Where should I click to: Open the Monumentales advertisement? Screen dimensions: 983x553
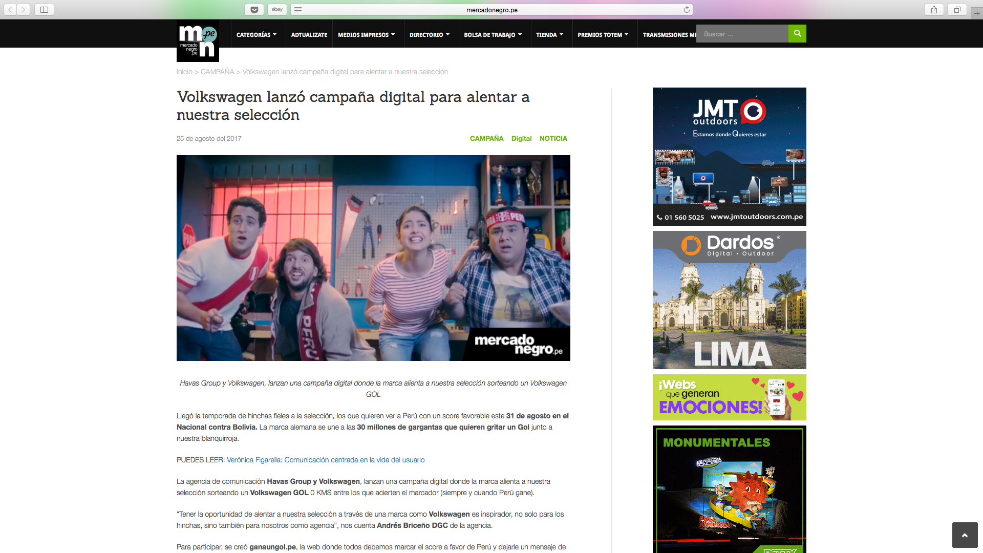pos(730,489)
